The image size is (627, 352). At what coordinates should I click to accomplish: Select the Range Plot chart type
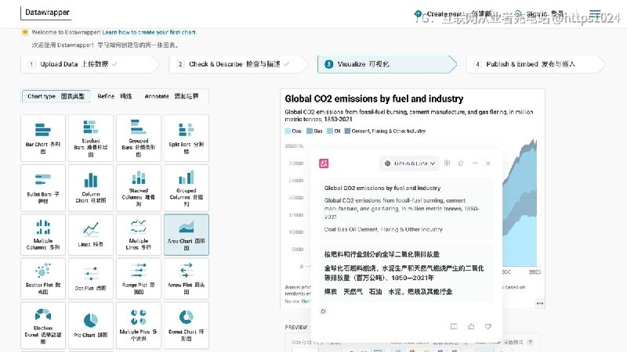pyautogui.click(x=139, y=278)
